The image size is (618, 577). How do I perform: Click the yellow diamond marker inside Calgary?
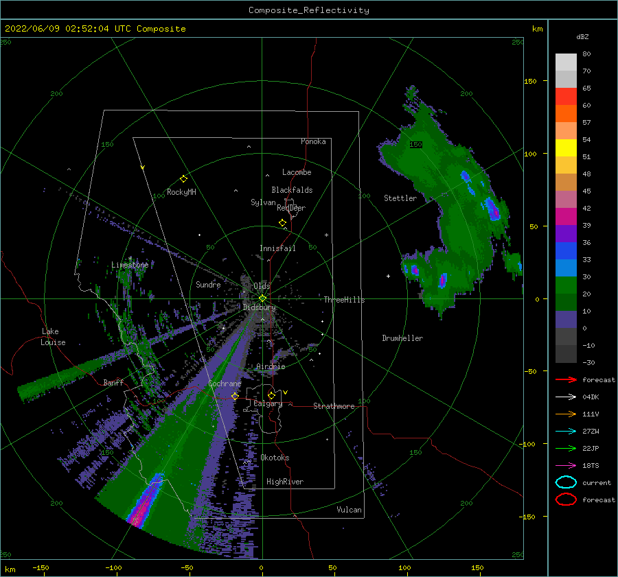coord(271,395)
